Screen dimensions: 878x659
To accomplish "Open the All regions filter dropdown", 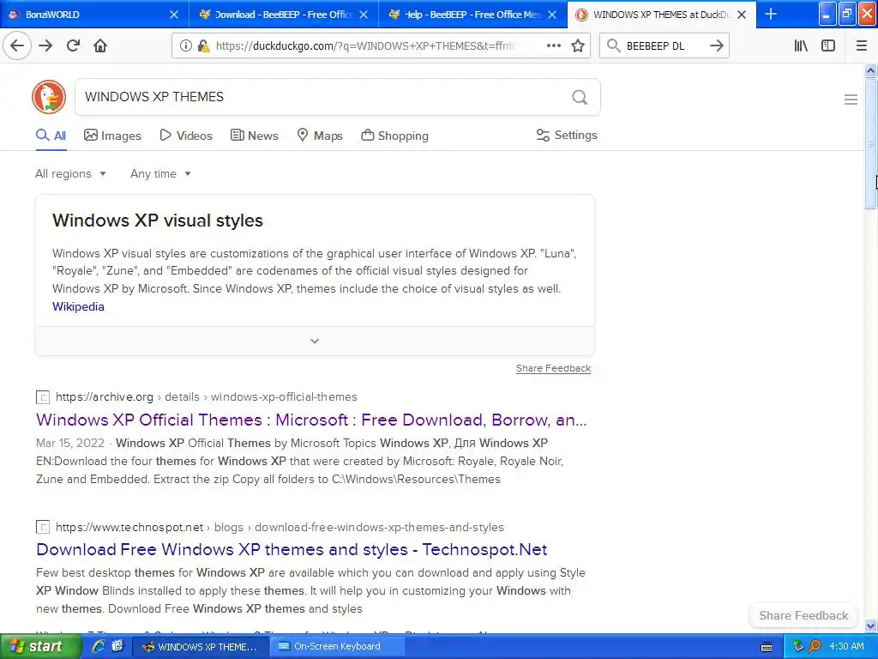I will (70, 173).
